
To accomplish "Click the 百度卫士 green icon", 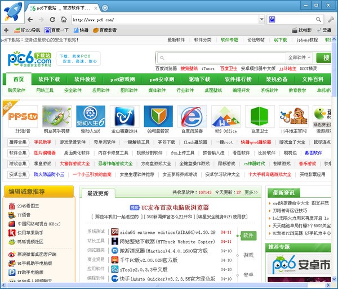I will 260,116.
